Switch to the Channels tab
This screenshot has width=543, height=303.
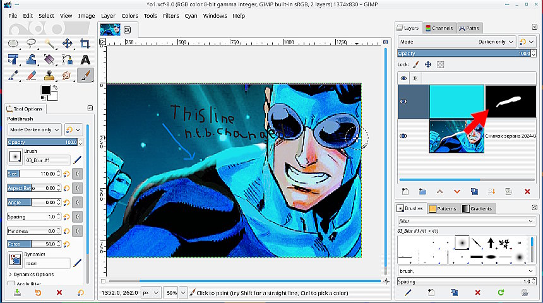439,28
